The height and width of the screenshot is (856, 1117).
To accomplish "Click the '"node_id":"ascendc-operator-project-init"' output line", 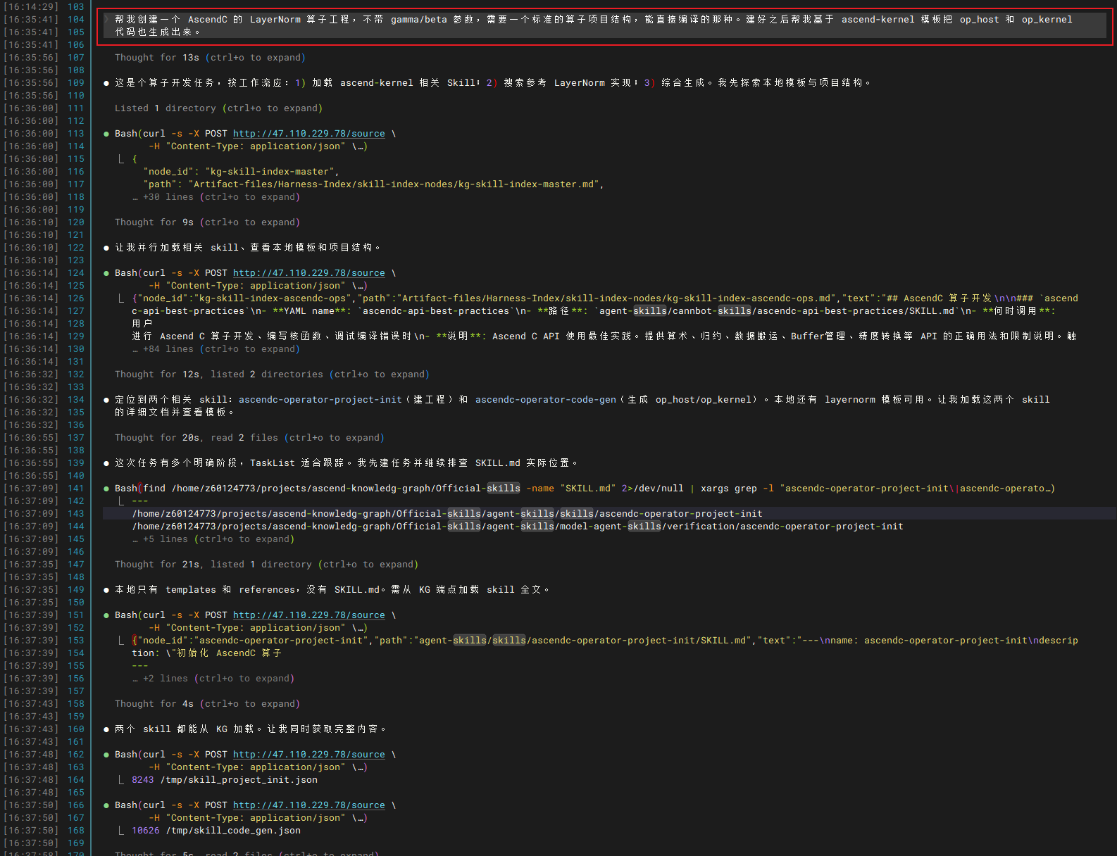I will pos(605,641).
